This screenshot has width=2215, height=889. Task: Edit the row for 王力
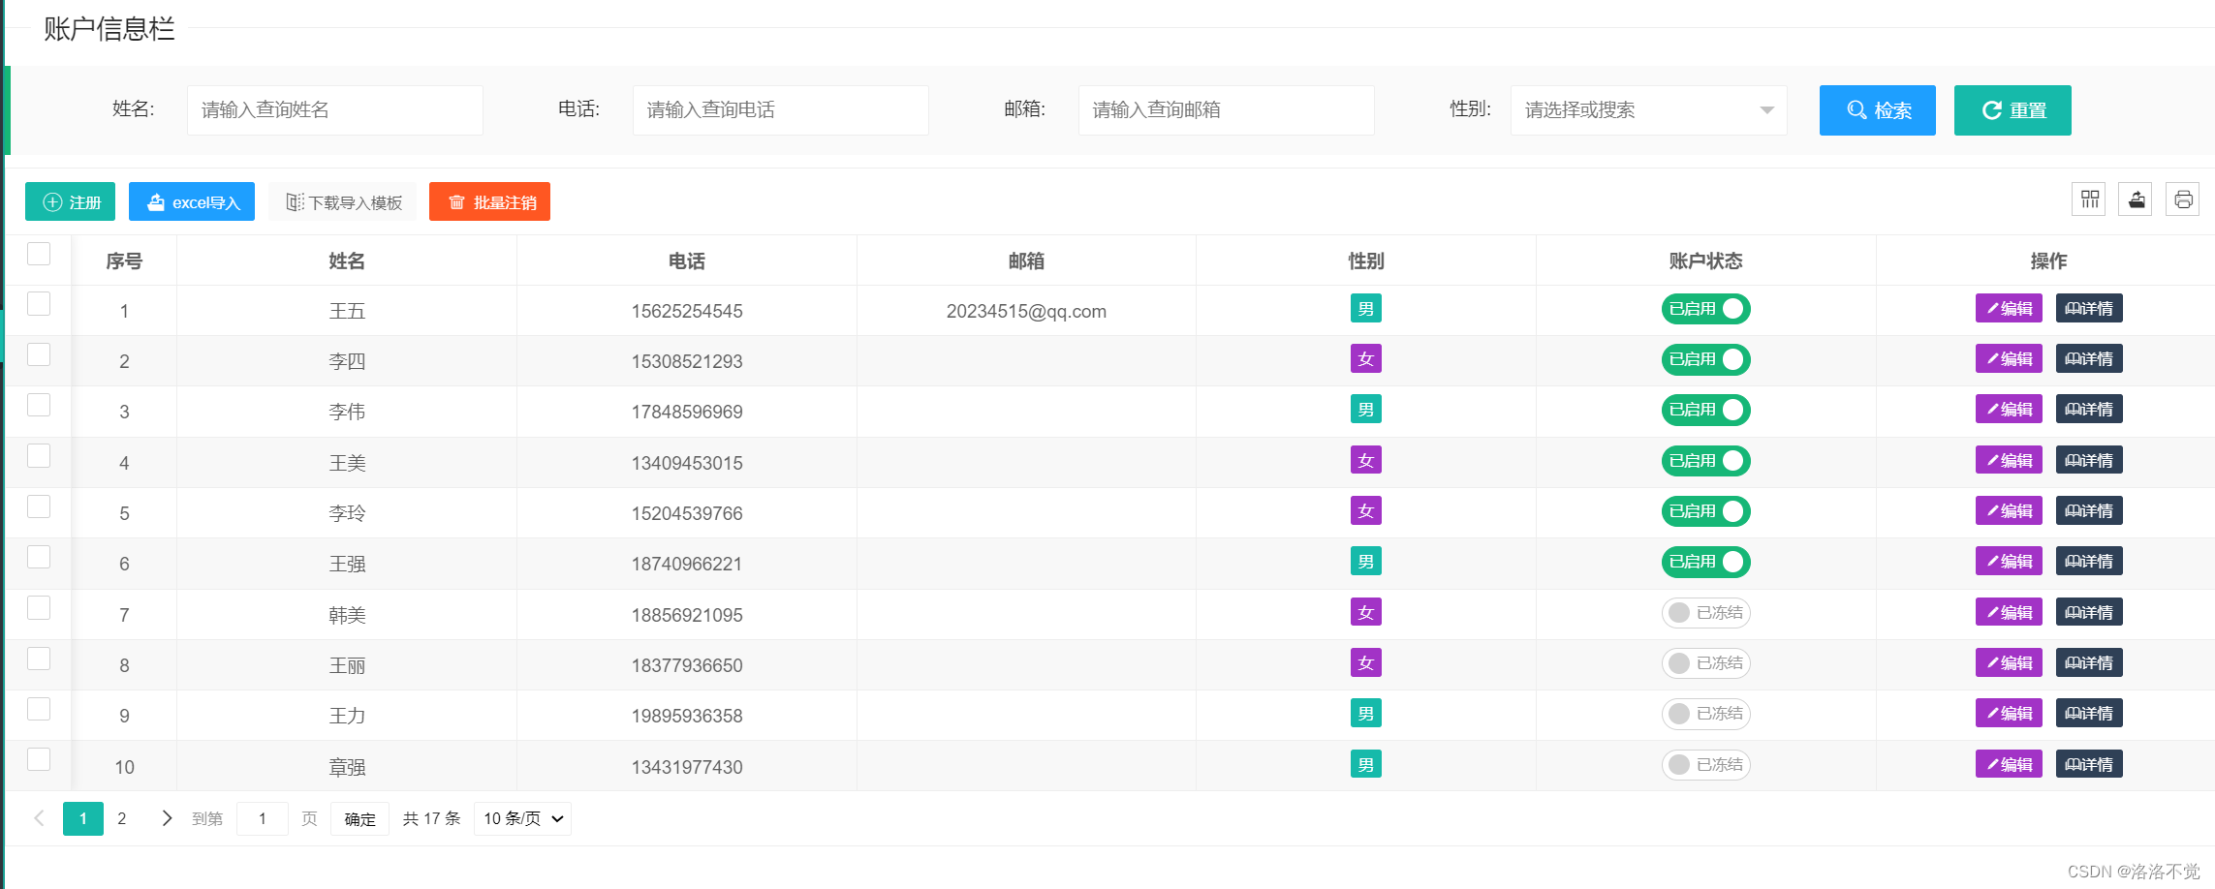coord(2009,714)
